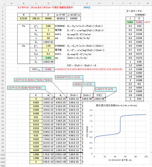Viewport: 152px width, 167px height.
Task: Click the vertical axis title E (V, 対NHE)
Action: [x=87, y=132]
